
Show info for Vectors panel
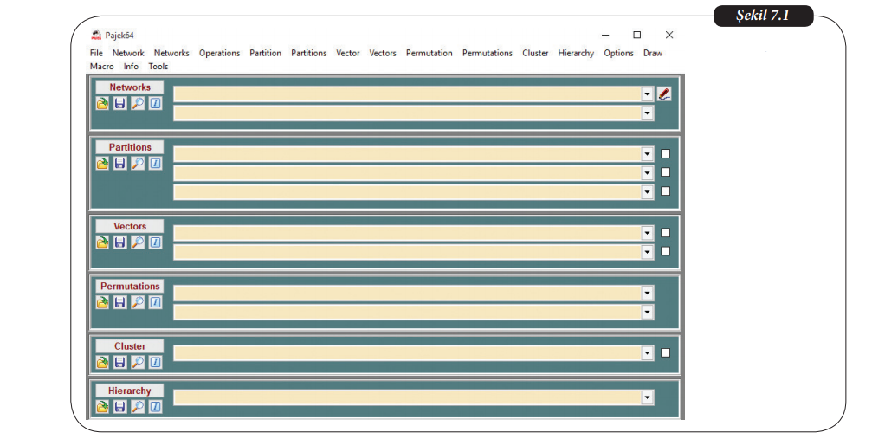(x=155, y=242)
